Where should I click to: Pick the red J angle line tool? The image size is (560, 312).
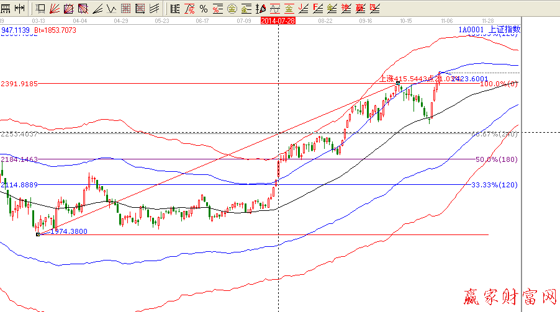click(304, 9)
